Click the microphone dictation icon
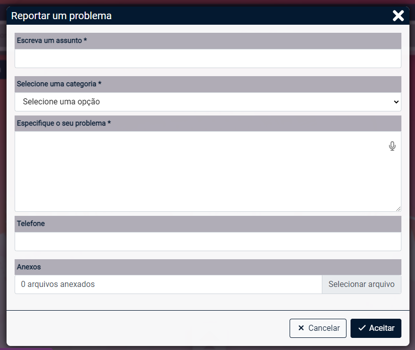This screenshot has width=415, height=350. [392, 146]
